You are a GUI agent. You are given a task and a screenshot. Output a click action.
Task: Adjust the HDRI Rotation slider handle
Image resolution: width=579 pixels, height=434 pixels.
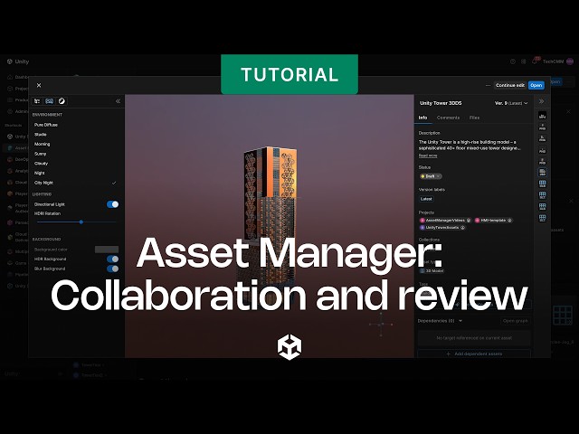pos(81,222)
